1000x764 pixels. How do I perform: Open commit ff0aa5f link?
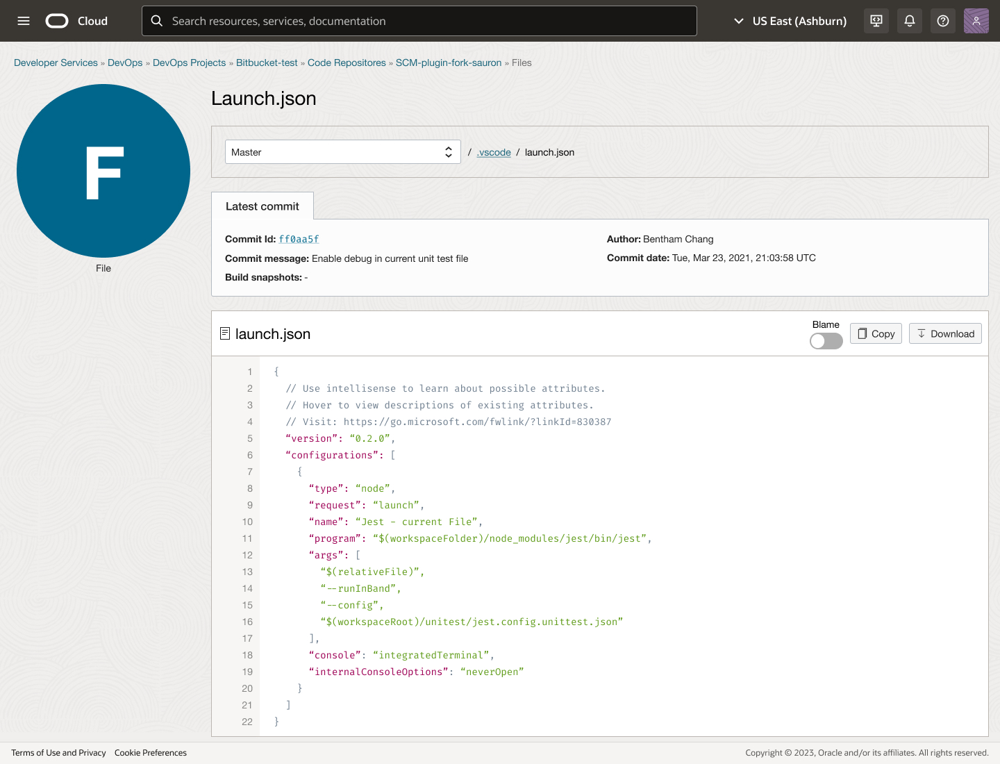coord(299,239)
